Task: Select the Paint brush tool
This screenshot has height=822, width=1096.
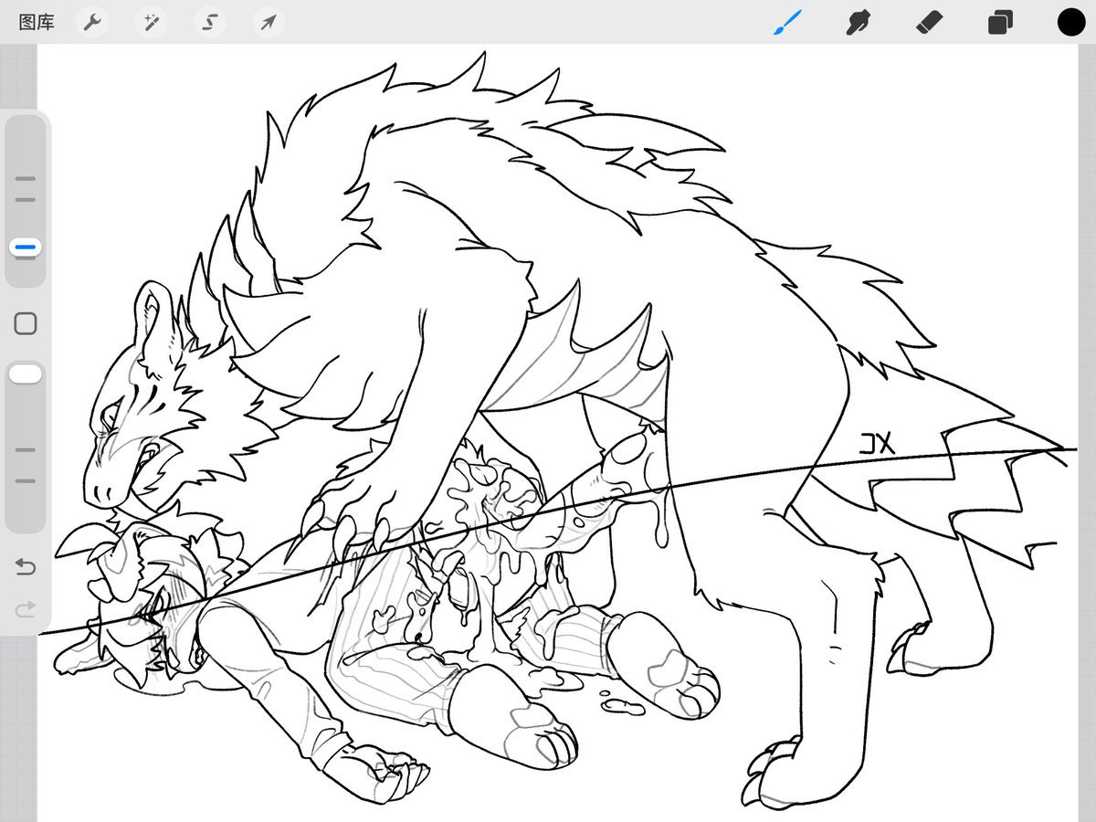Action: click(x=786, y=23)
